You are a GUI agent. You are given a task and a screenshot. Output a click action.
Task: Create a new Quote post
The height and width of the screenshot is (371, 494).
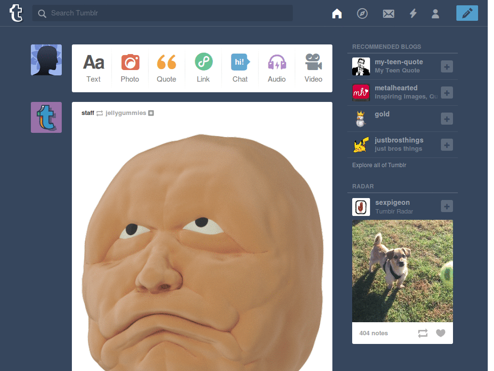pyautogui.click(x=166, y=68)
